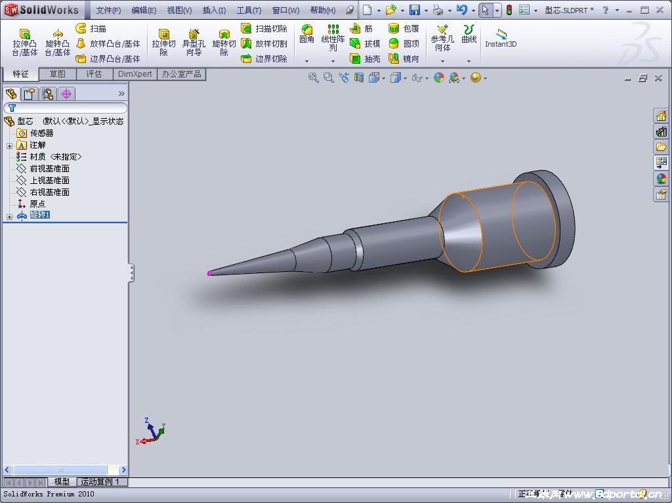Open Reference Geometry dropdown arrow
The height and width of the screenshot is (503, 672).
[442, 61]
